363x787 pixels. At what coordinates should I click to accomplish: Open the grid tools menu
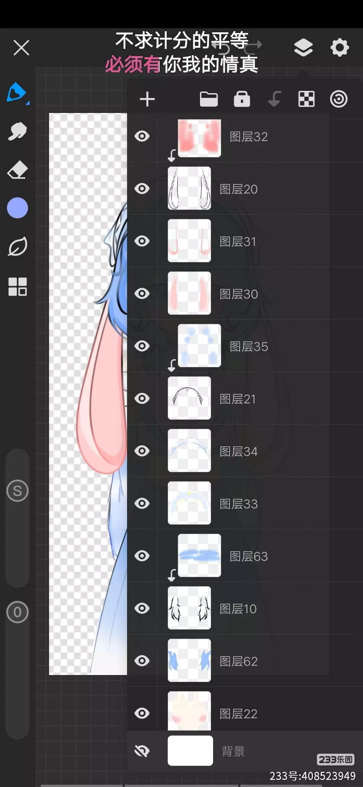point(17,287)
